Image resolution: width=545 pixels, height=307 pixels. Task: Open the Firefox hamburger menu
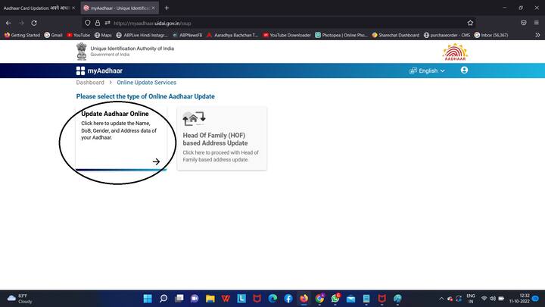537,23
